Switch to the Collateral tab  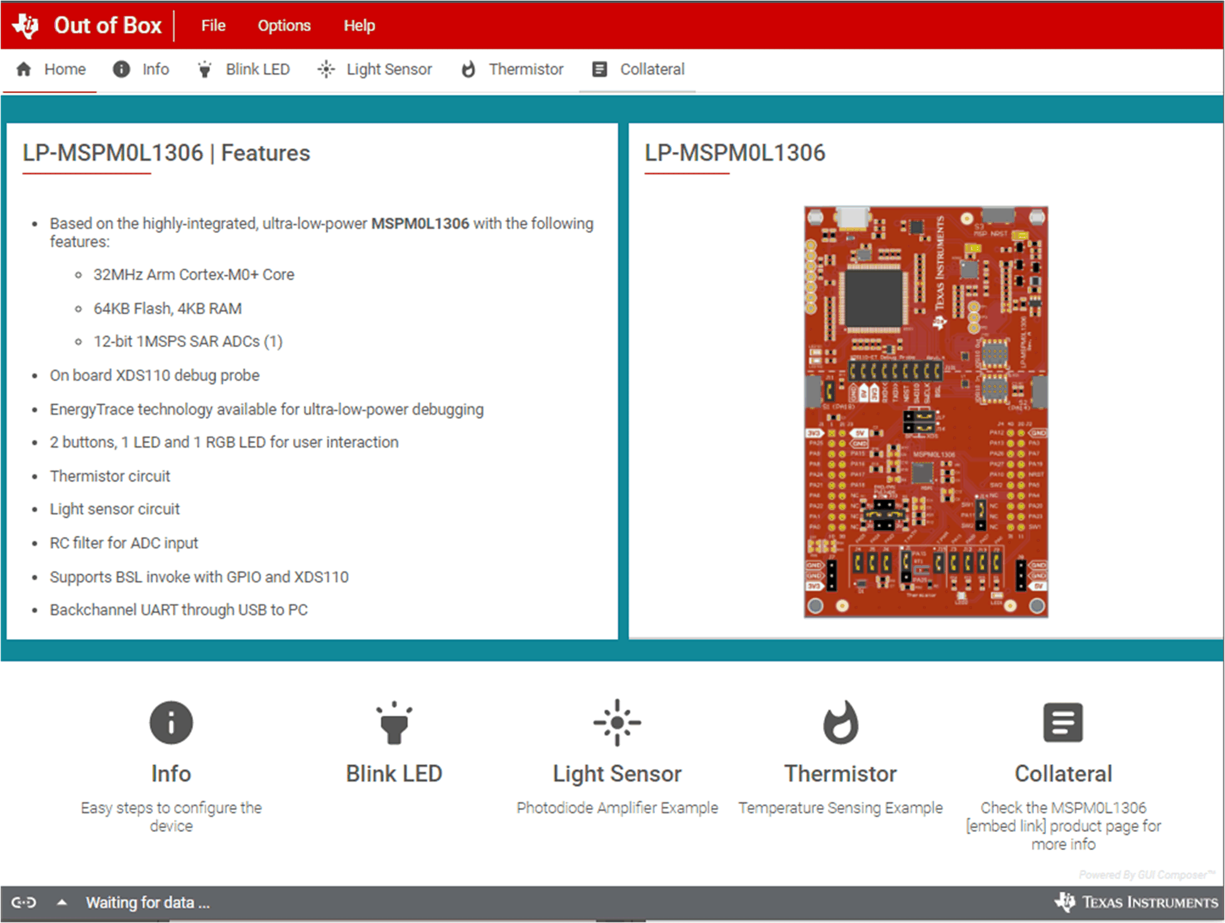638,69
